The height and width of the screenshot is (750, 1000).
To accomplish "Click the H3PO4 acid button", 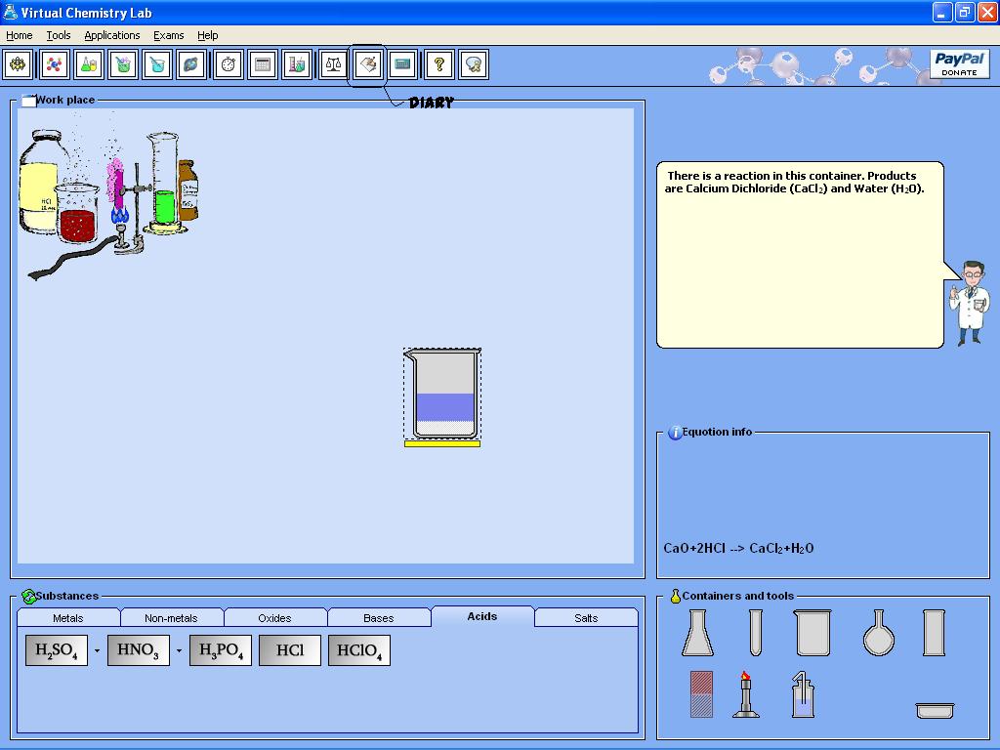I will [221, 649].
